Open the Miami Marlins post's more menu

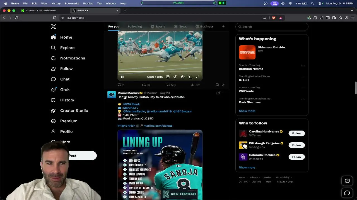pos(224,93)
